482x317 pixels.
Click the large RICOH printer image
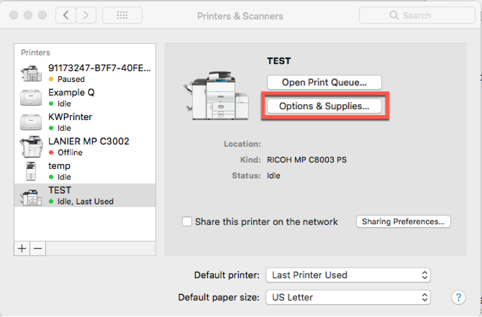click(216, 95)
